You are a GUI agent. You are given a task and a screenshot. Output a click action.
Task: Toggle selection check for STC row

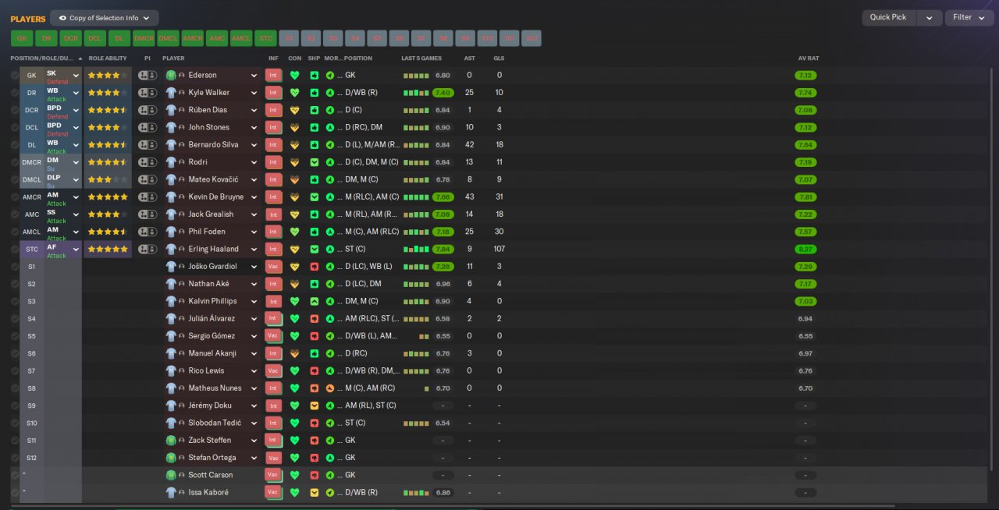(x=15, y=250)
